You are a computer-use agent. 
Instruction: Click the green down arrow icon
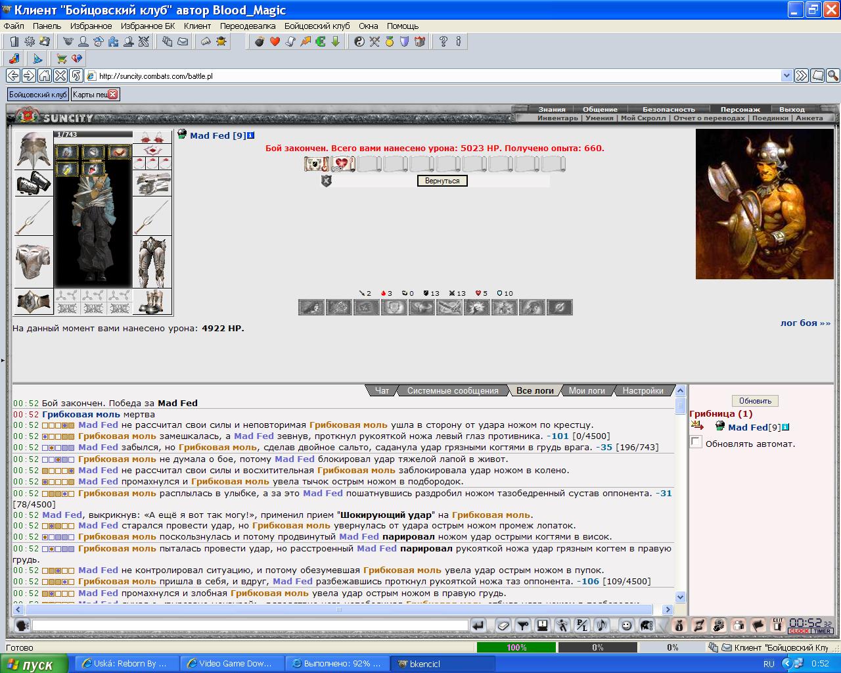pos(335,41)
